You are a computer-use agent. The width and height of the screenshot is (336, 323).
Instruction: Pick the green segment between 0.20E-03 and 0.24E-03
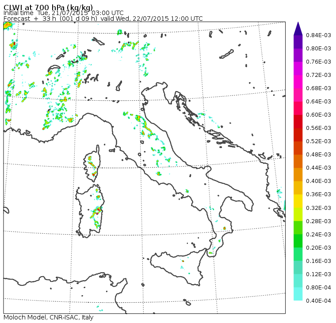(298, 241)
